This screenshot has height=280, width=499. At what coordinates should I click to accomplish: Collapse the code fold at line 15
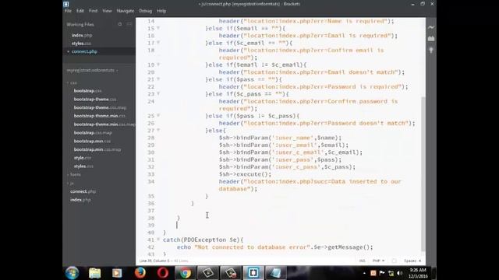pyautogui.click(x=158, y=28)
